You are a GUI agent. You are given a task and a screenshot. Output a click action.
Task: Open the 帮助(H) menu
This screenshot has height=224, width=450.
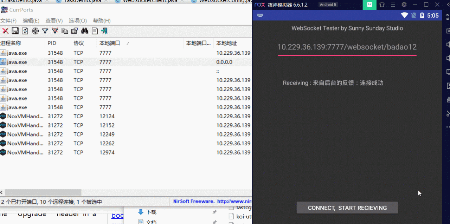[102, 21]
